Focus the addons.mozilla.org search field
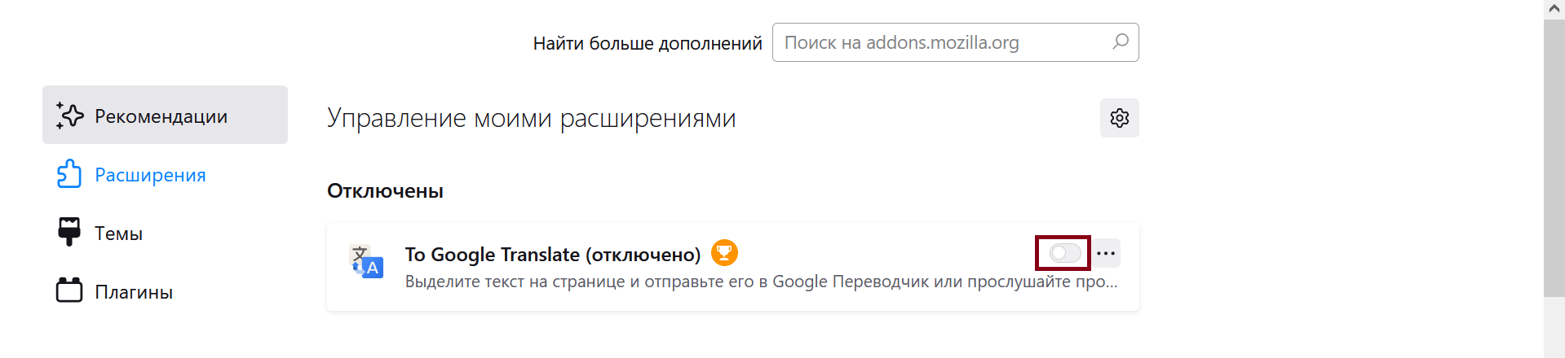Screen dimensions: 1565x358 coord(938,42)
